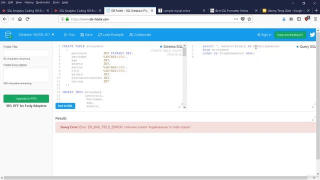This screenshot has width=320, height=180.
Task: Expand the Results panel with corner arrows
Action: tap(314, 119)
